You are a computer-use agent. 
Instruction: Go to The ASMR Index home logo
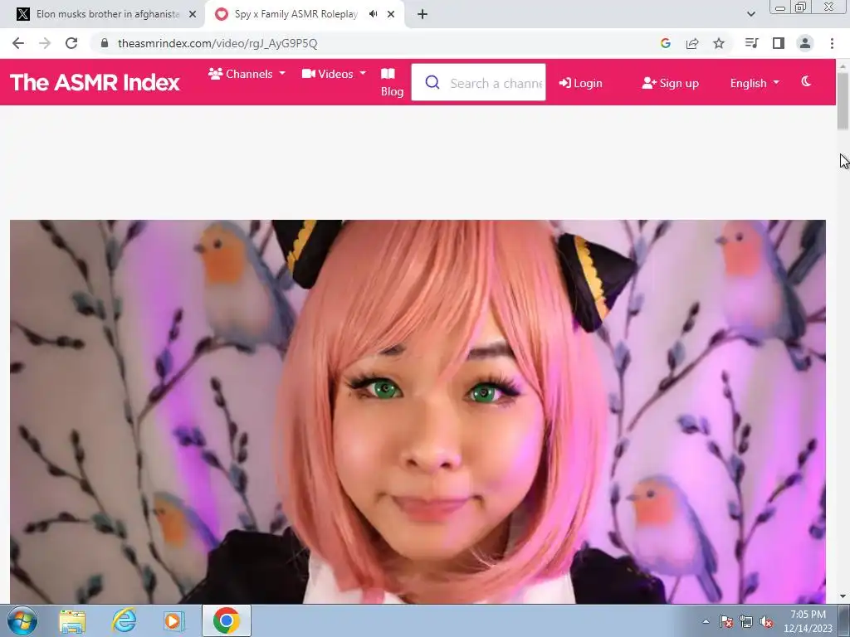pos(95,82)
